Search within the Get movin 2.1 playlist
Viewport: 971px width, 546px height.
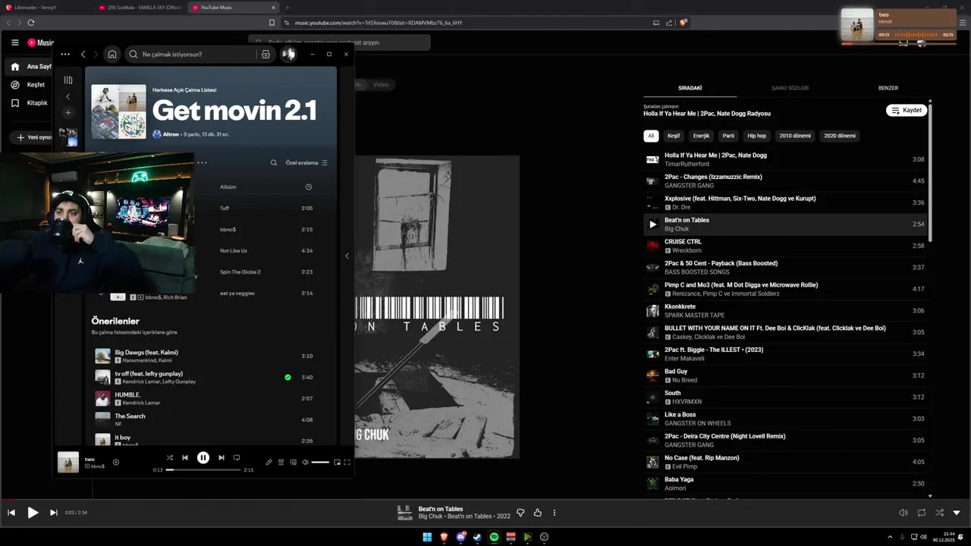tap(274, 162)
